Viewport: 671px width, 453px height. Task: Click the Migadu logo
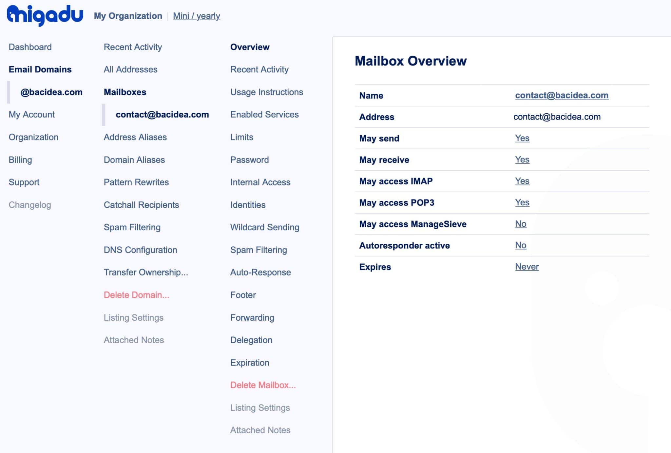[45, 15]
